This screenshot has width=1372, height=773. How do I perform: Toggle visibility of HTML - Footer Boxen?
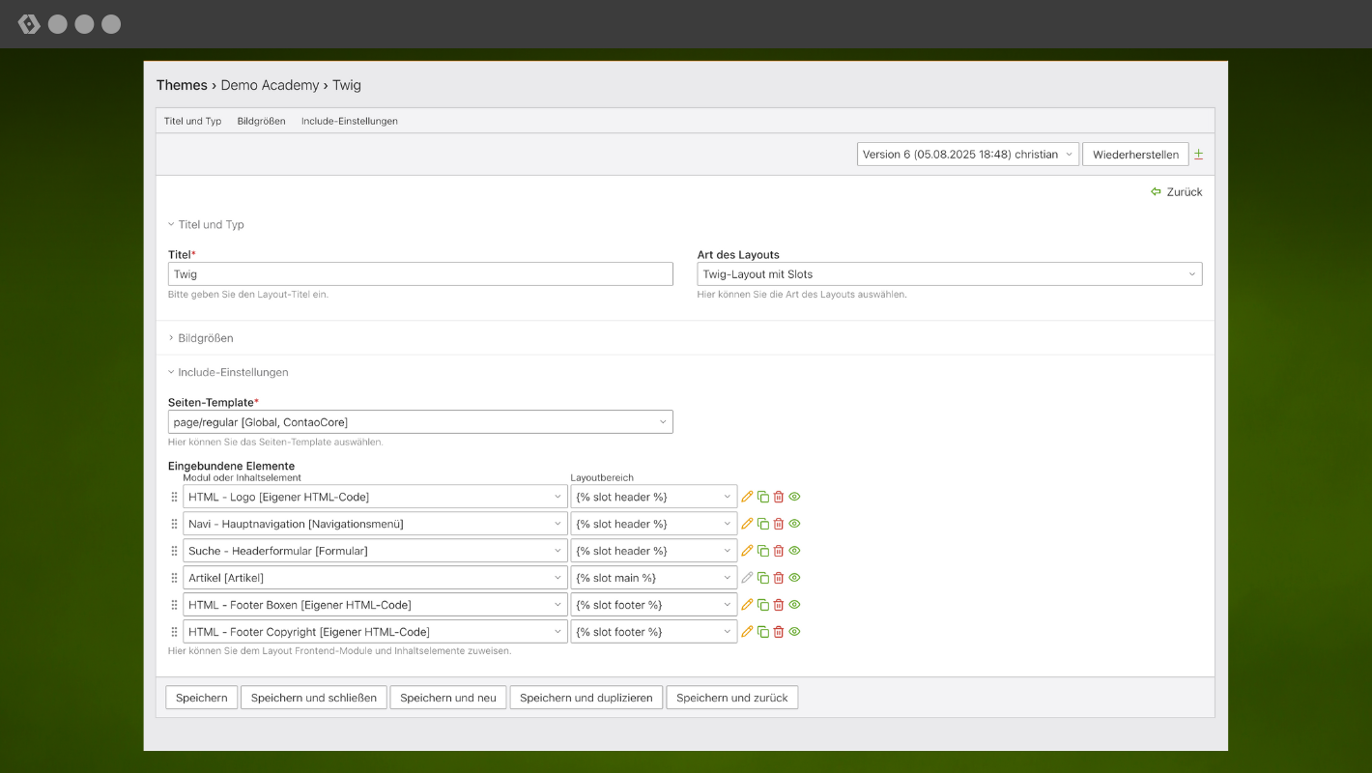[795, 605]
